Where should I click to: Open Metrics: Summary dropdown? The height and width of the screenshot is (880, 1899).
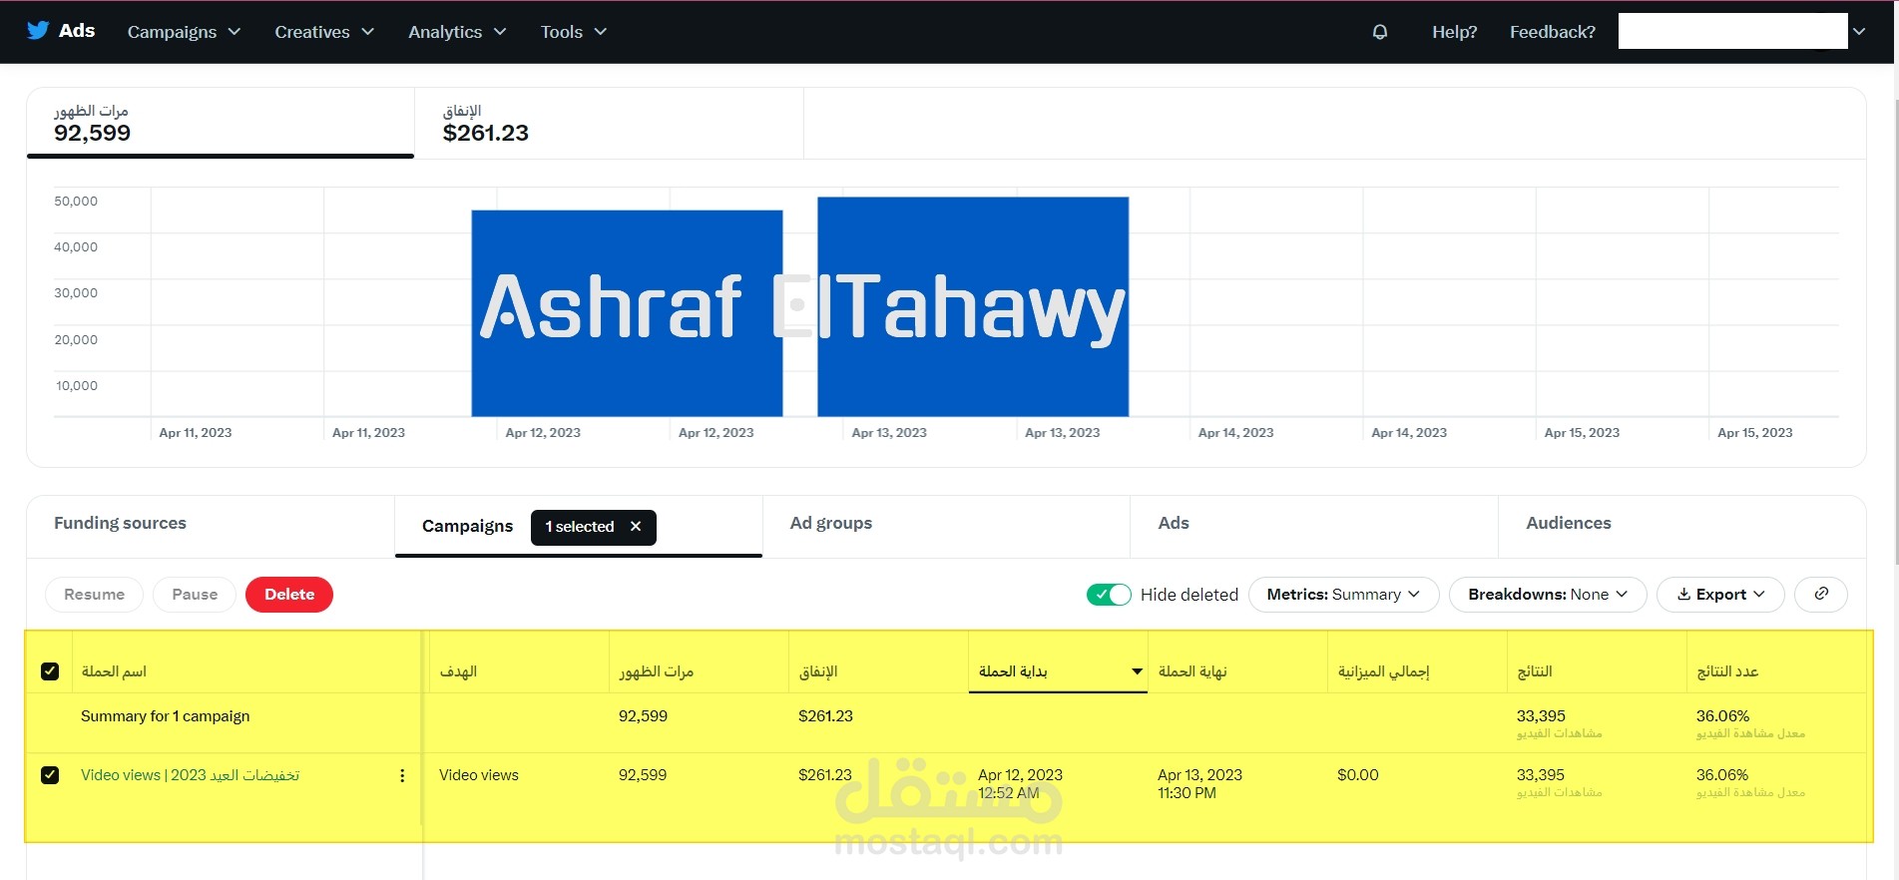[1343, 594]
